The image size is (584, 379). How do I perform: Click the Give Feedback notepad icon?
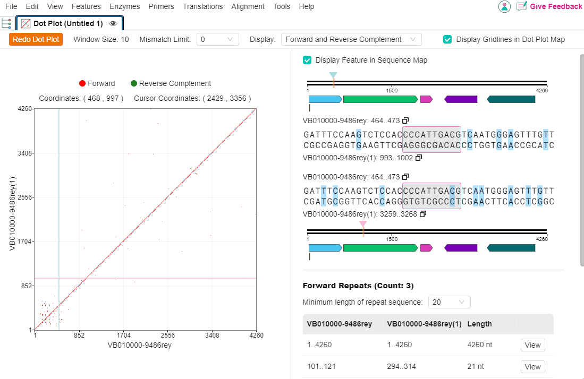point(521,6)
